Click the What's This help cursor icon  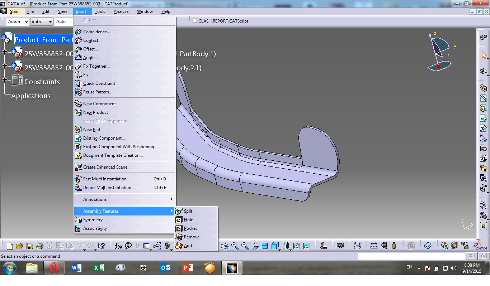pyautogui.click(x=101, y=246)
